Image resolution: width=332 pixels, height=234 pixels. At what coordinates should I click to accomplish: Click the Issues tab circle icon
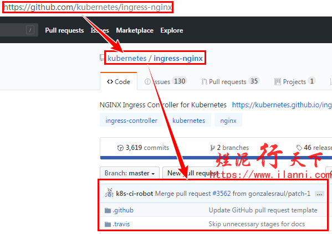point(147,81)
